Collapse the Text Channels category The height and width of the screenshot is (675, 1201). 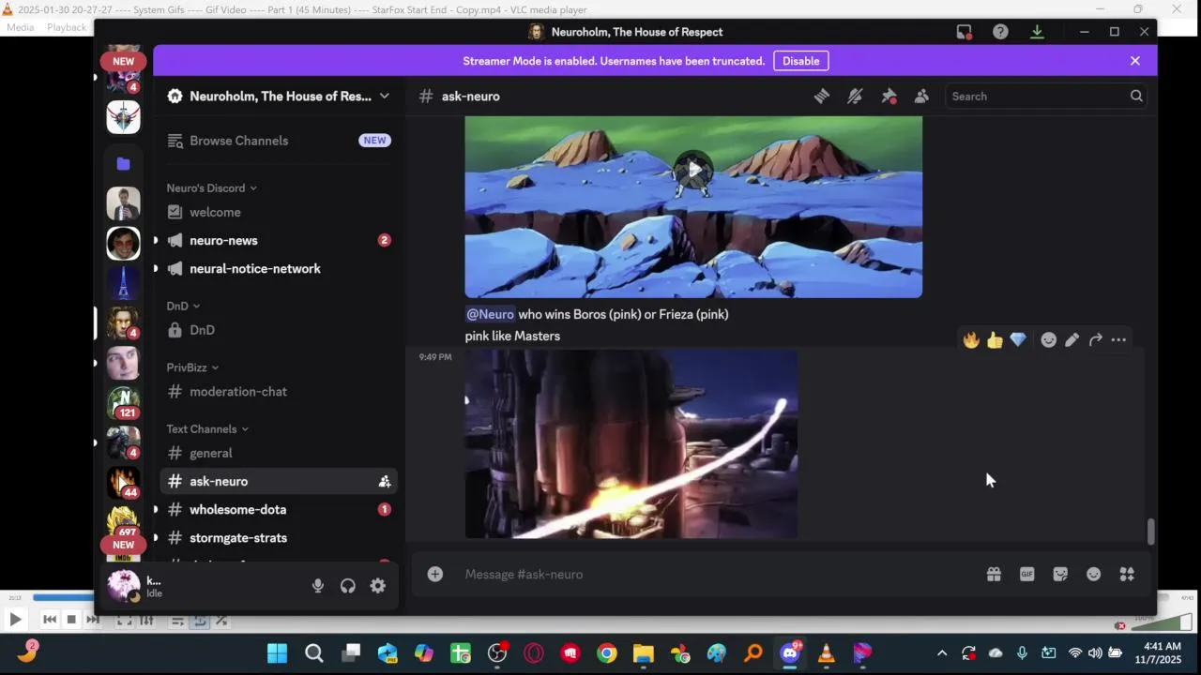(x=207, y=429)
